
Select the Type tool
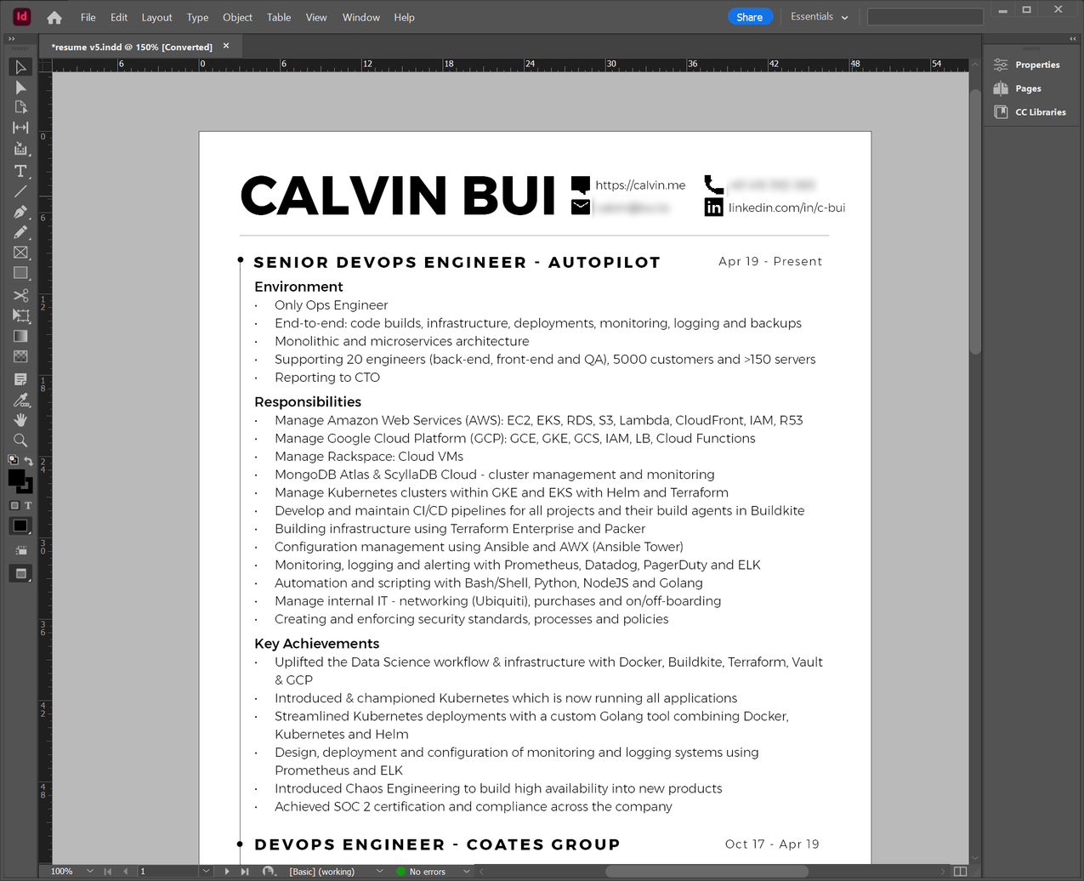pos(20,171)
